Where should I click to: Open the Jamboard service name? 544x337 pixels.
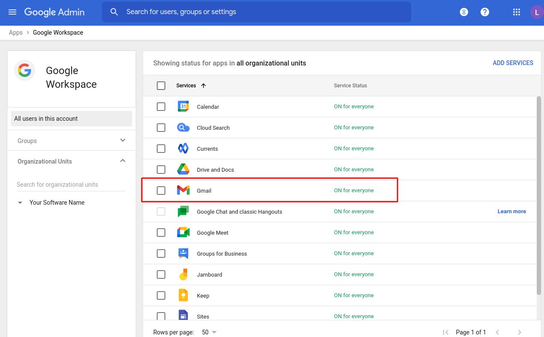pos(209,275)
